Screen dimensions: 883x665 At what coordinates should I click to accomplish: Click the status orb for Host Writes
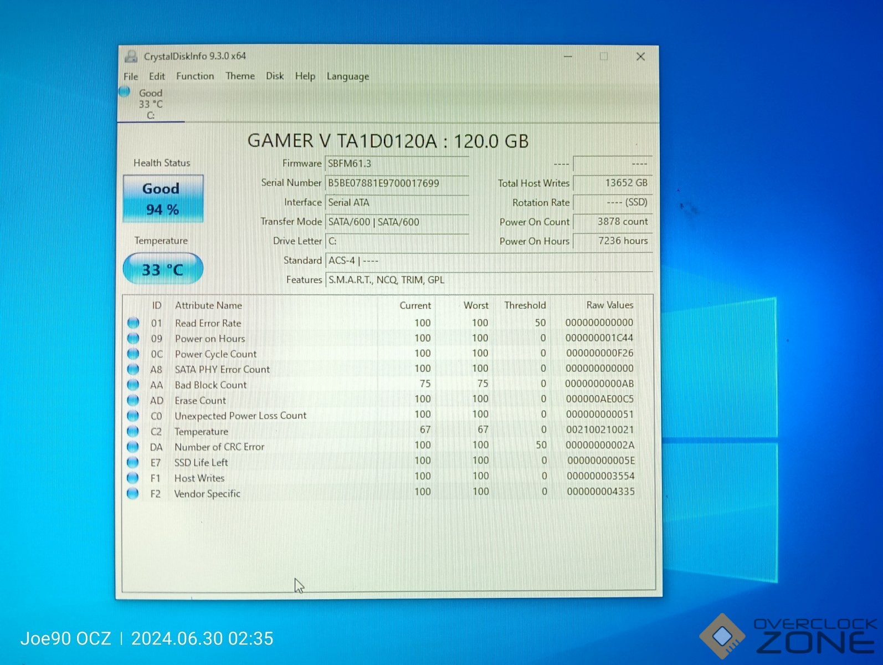[x=133, y=478]
